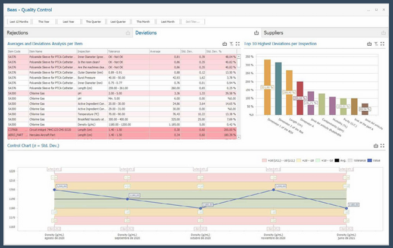Expand Top 10 Deviations chart to fullscreen
Viewport: 393px width, 248px height.
(x=382, y=43)
